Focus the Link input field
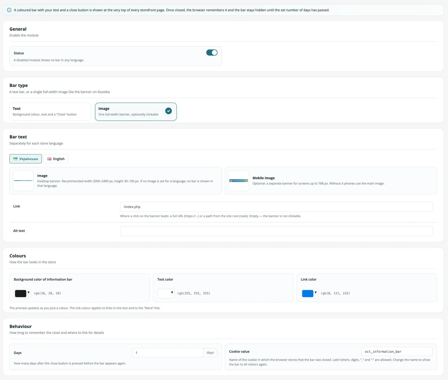Image resolution: width=448 pixels, height=380 pixels. (x=277, y=207)
